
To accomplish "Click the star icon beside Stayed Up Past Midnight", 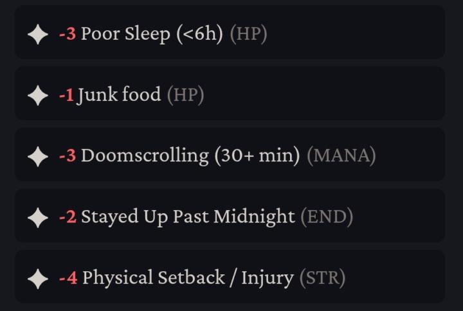I will click(38, 217).
